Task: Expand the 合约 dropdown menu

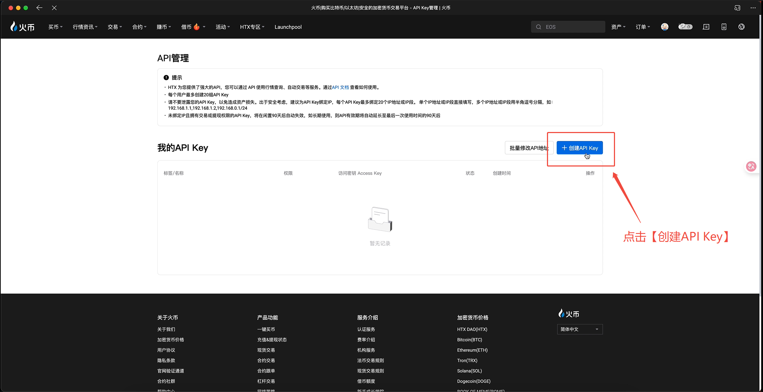Action: [139, 27]
